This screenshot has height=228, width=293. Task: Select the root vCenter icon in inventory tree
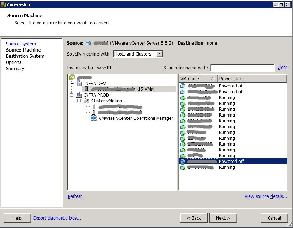[x=72, y=77]
